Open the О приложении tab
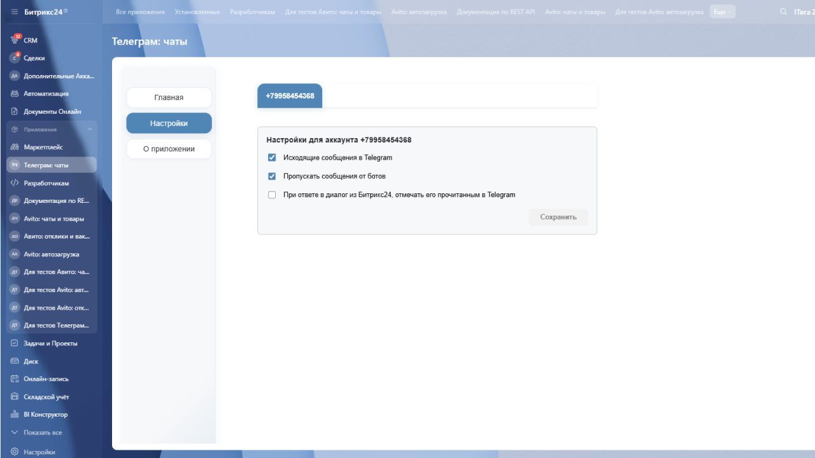Viewport: 815px width, 458px height. click(x=169, y=149)
